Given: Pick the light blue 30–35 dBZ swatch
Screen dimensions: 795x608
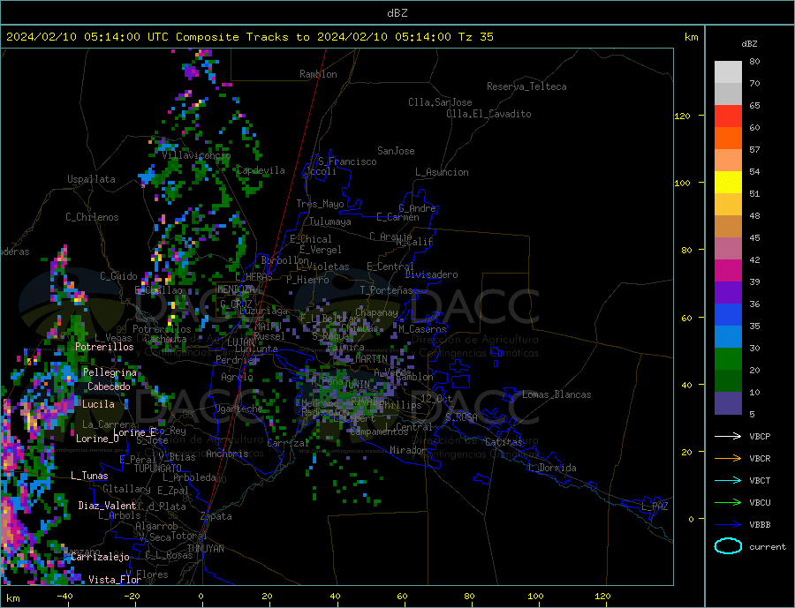Looking at the screenshot, I should click(728, 337).
